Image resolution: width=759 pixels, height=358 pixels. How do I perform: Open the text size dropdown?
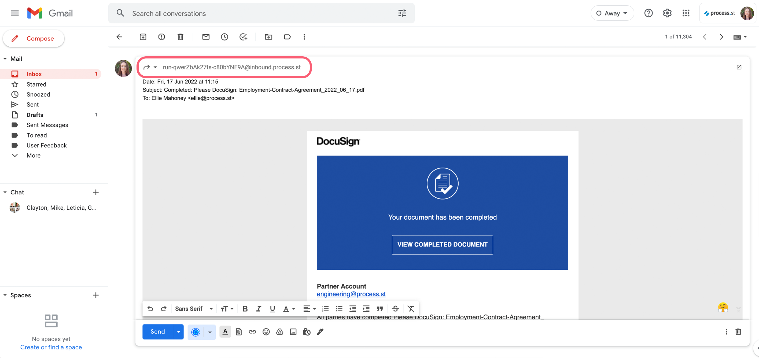[x=227, y=308]
